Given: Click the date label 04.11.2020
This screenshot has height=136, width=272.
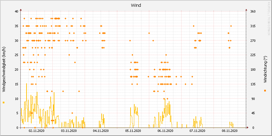Looking at the screenshot, I should click(x=101, y=131).
